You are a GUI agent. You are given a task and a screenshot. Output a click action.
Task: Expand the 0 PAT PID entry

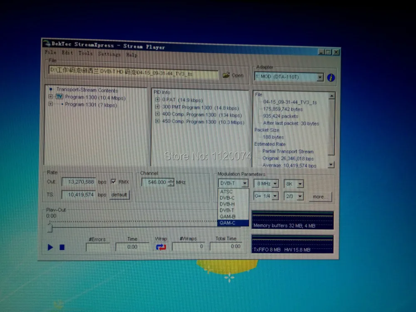157,99
